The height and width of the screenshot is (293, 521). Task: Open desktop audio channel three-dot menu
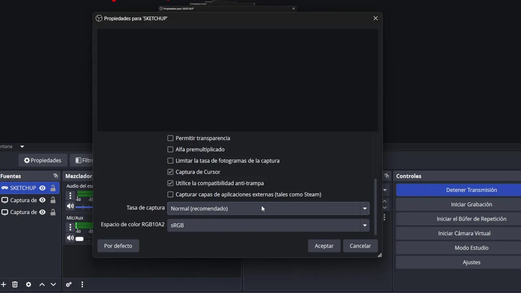(x=70, y=196)
